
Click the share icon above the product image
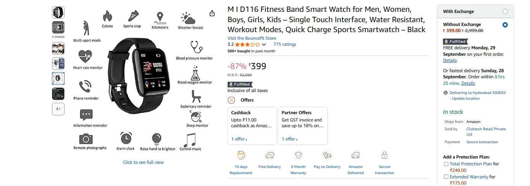point(212,13)
